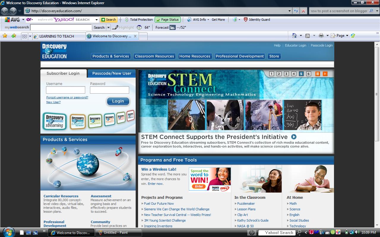Image resolution: width=380 pixels, height=237 pixels.
Task: Click the AVG logo in toolbar
Action: (12, 20)
